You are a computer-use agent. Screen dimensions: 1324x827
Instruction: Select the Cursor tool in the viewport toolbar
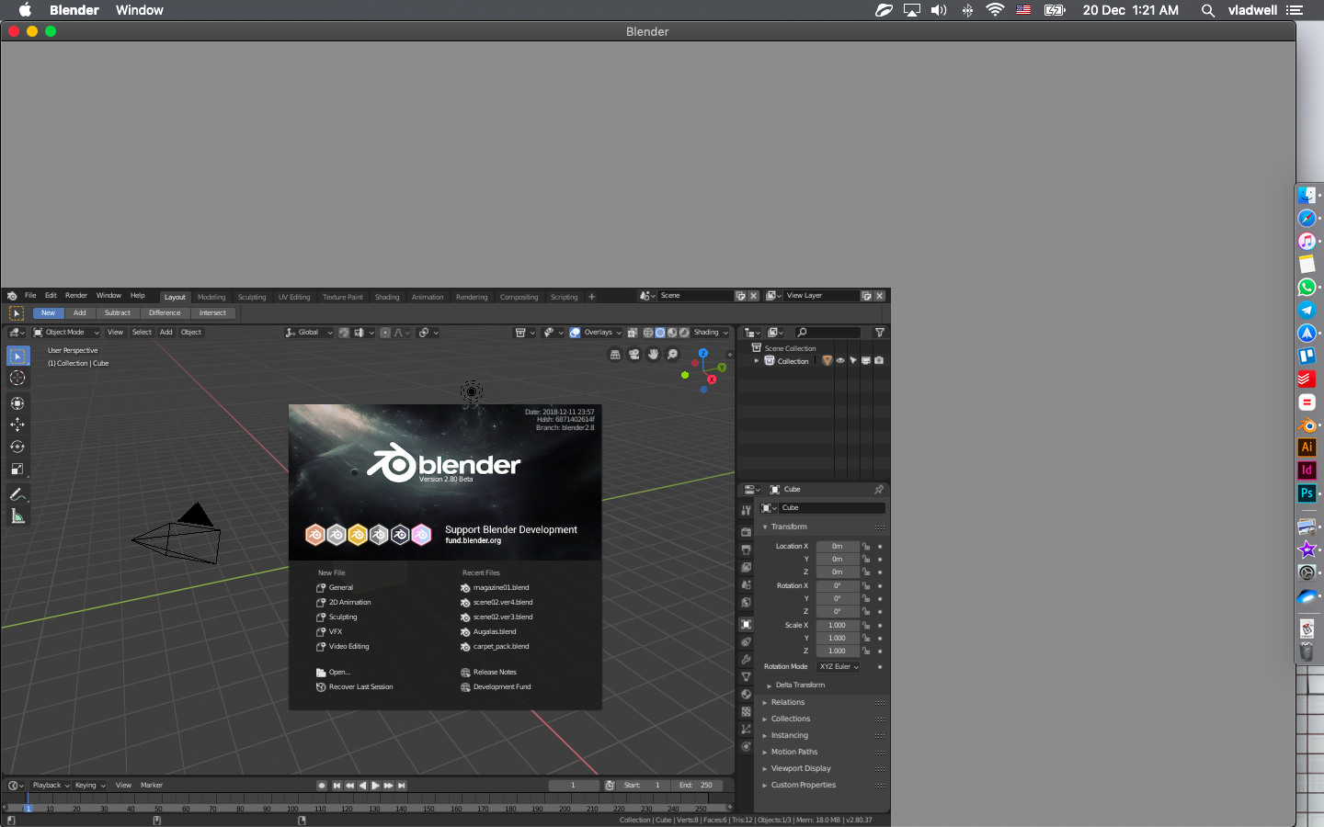[x=17, y=378]
